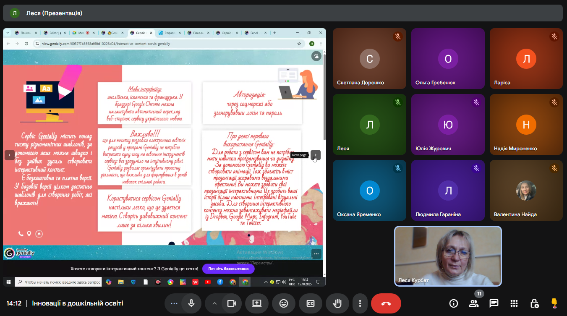This screenshot has height=316, width=567.
Task: Toggle closed captions on
Action: 311,303
